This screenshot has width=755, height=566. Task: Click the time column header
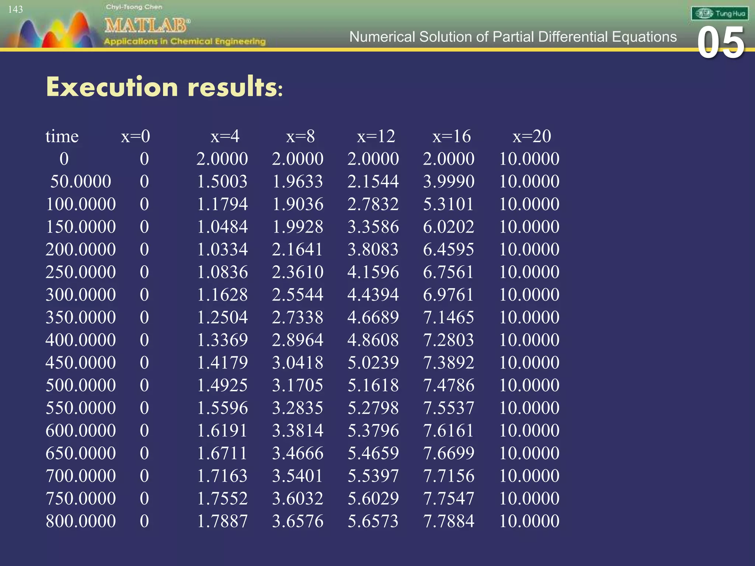pos(62,136)
